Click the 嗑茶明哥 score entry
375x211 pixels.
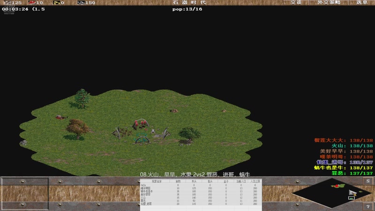pyautogui.click(x=346, y=157)
